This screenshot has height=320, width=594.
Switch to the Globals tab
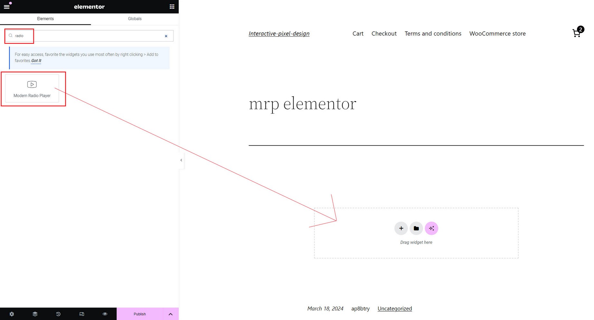135,19
